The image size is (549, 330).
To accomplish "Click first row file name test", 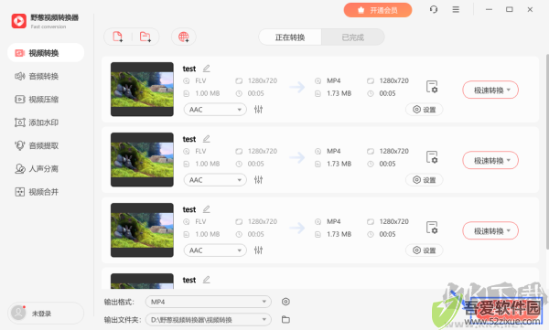I will [x=189, y=69].
